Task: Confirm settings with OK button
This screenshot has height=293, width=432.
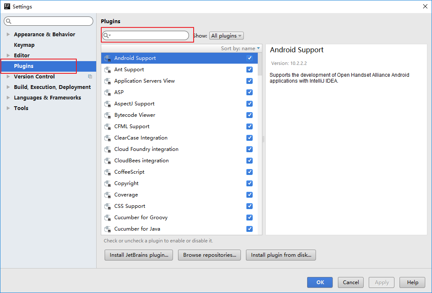Action: pyautogui.click(x=320, y=282)
